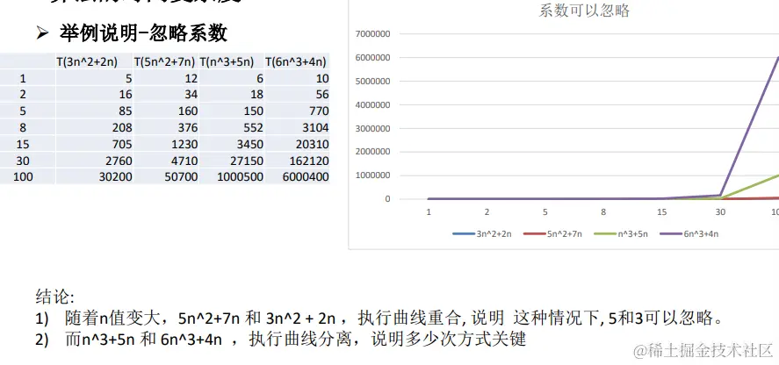Click the steep purple line in chart
The image size is (779, 365).
click(749, 127)
